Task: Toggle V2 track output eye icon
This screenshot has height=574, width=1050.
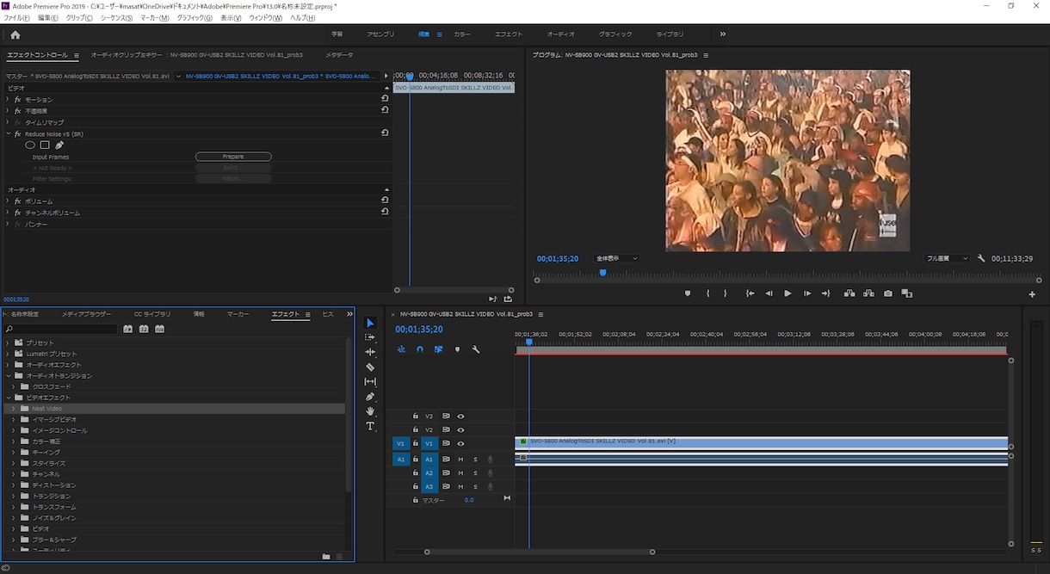Action: click(x=460, y=429)
